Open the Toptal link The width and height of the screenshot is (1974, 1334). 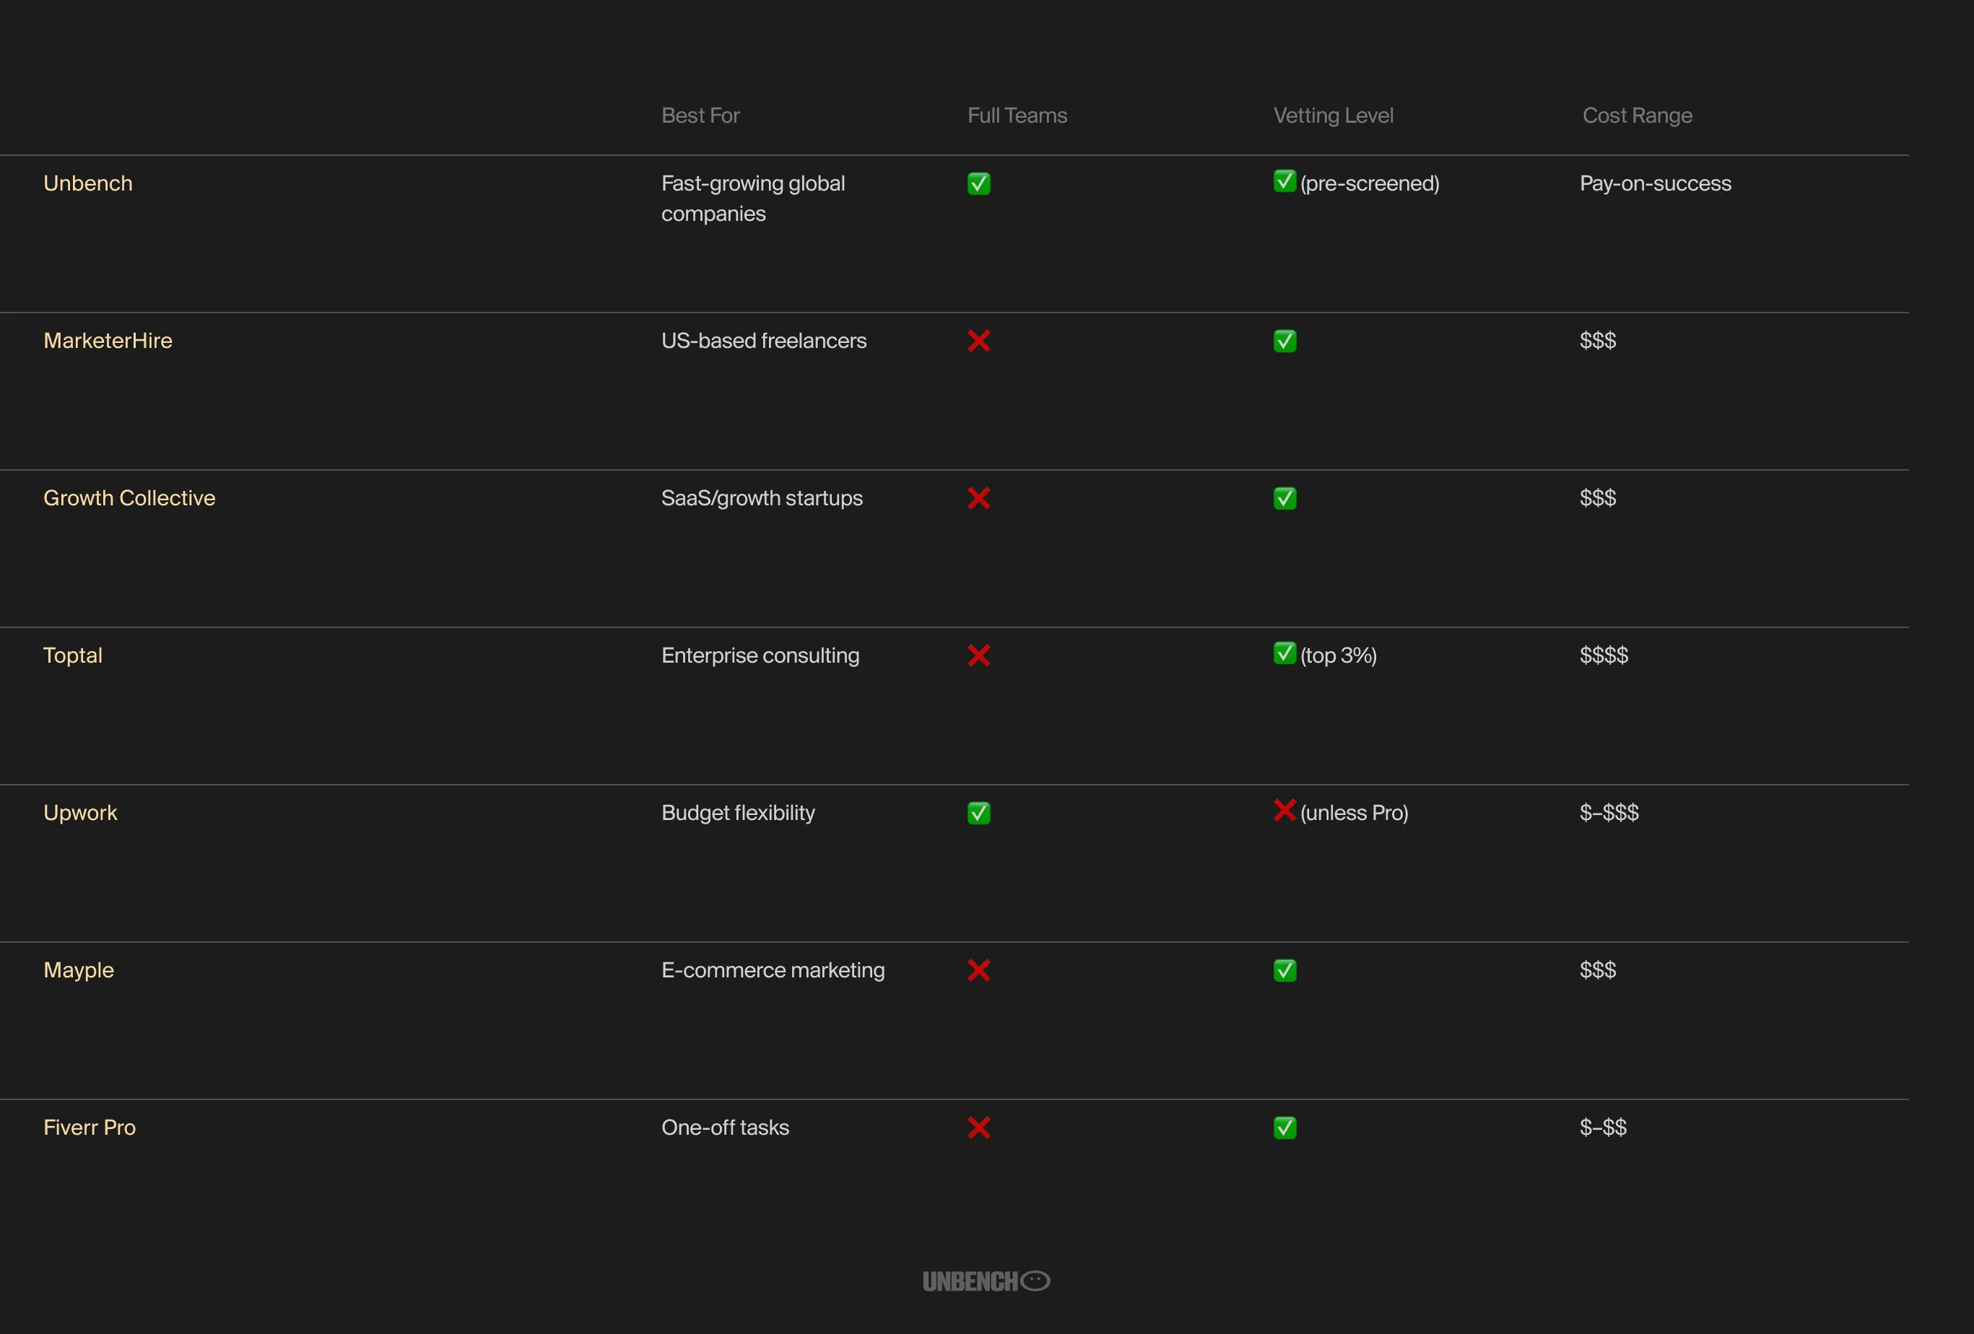pyautogui.click(x=72, y=655)
